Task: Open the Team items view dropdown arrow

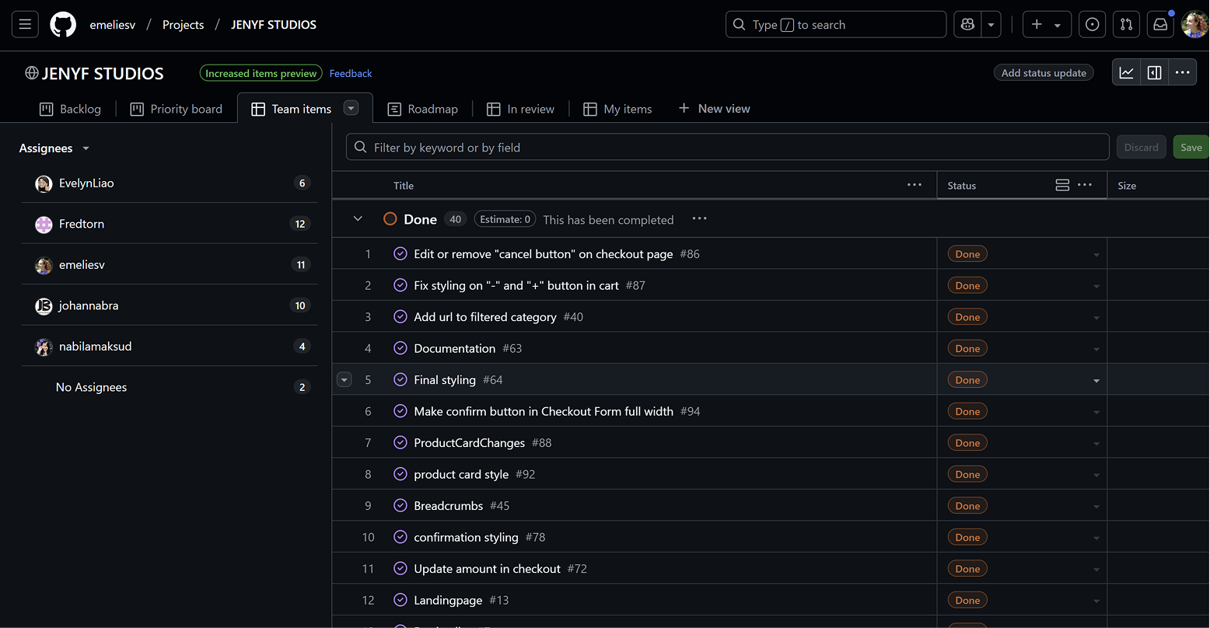Action: (351, 108)
